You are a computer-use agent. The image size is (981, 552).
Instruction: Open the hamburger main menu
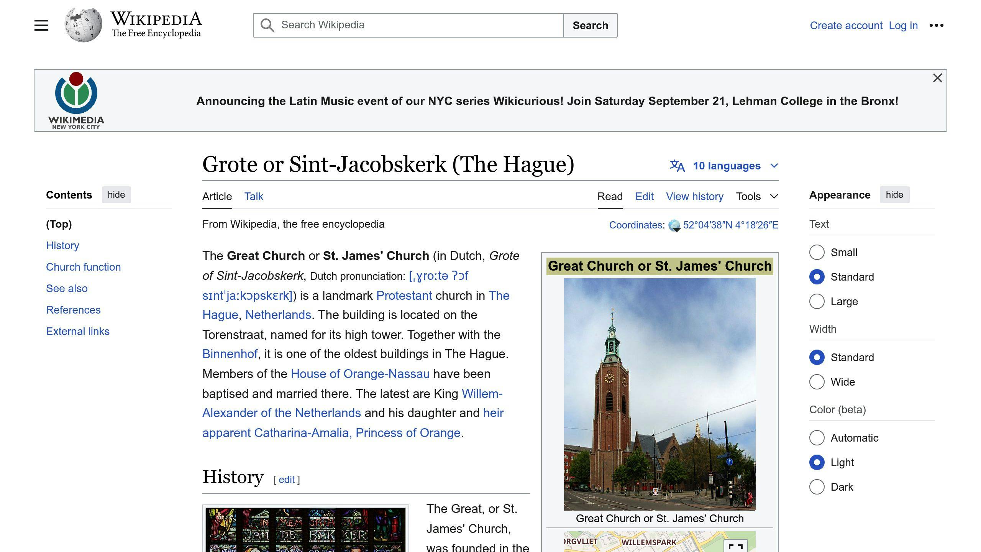coord(41,25)
